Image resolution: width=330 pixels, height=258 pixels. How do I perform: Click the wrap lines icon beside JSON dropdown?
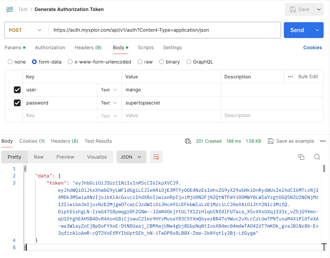click(x=156, y=157)
